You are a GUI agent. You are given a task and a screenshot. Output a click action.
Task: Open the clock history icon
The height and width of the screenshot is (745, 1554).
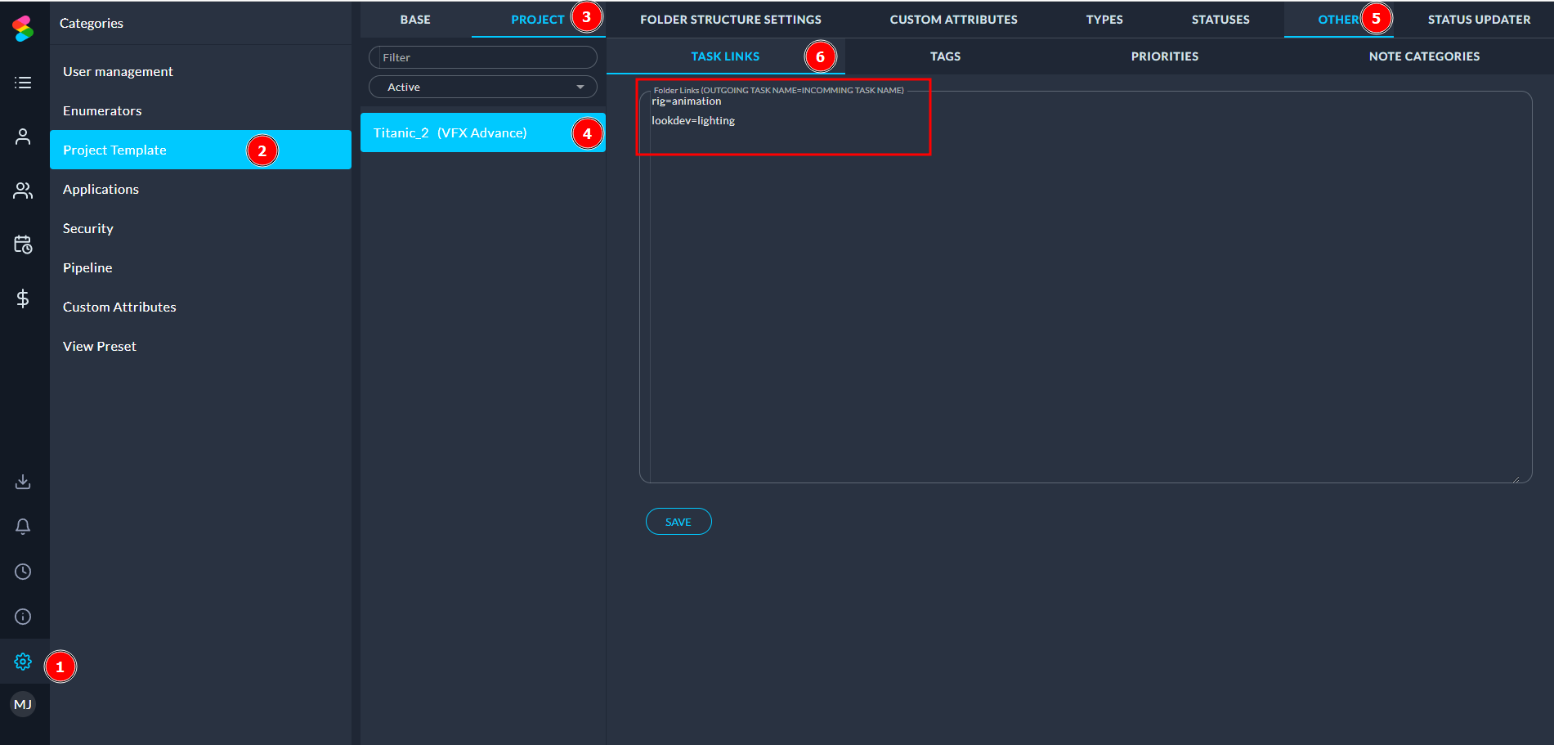[x=23, y=572]
